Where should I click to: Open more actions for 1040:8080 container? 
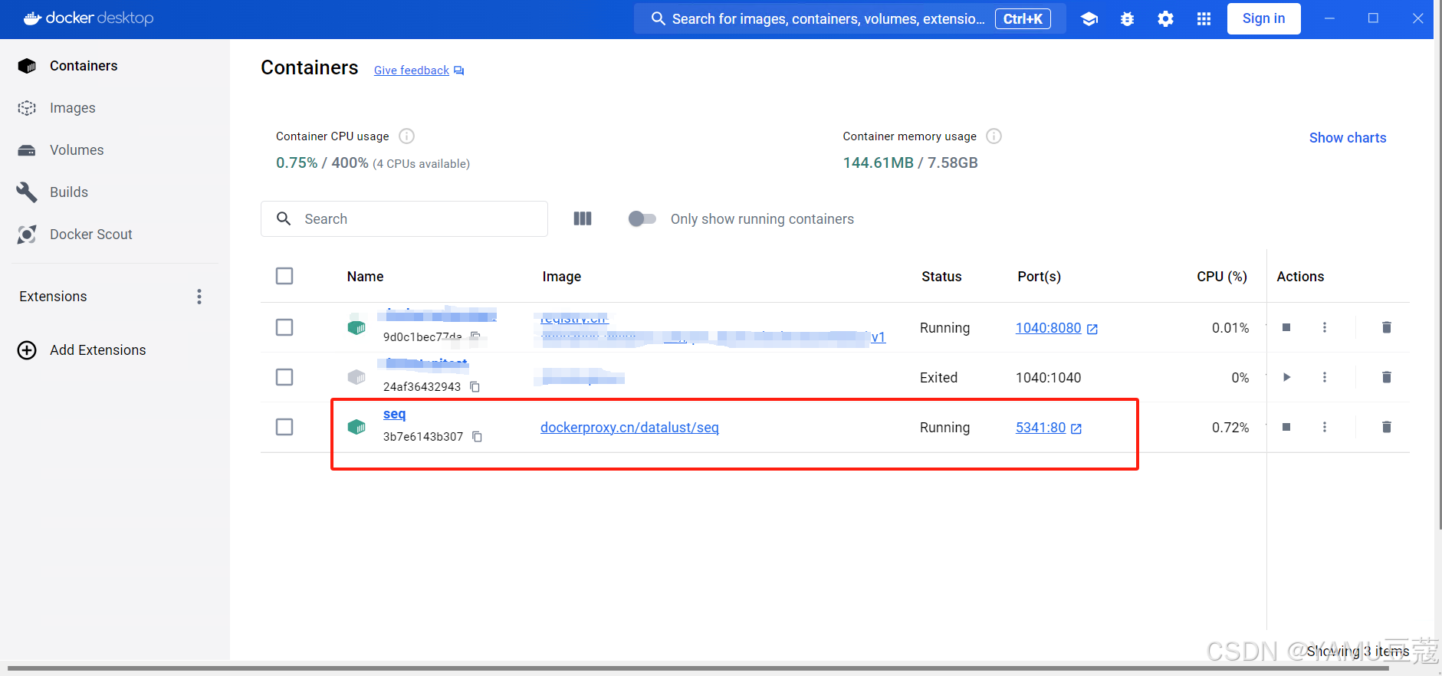pos(1324,327)
